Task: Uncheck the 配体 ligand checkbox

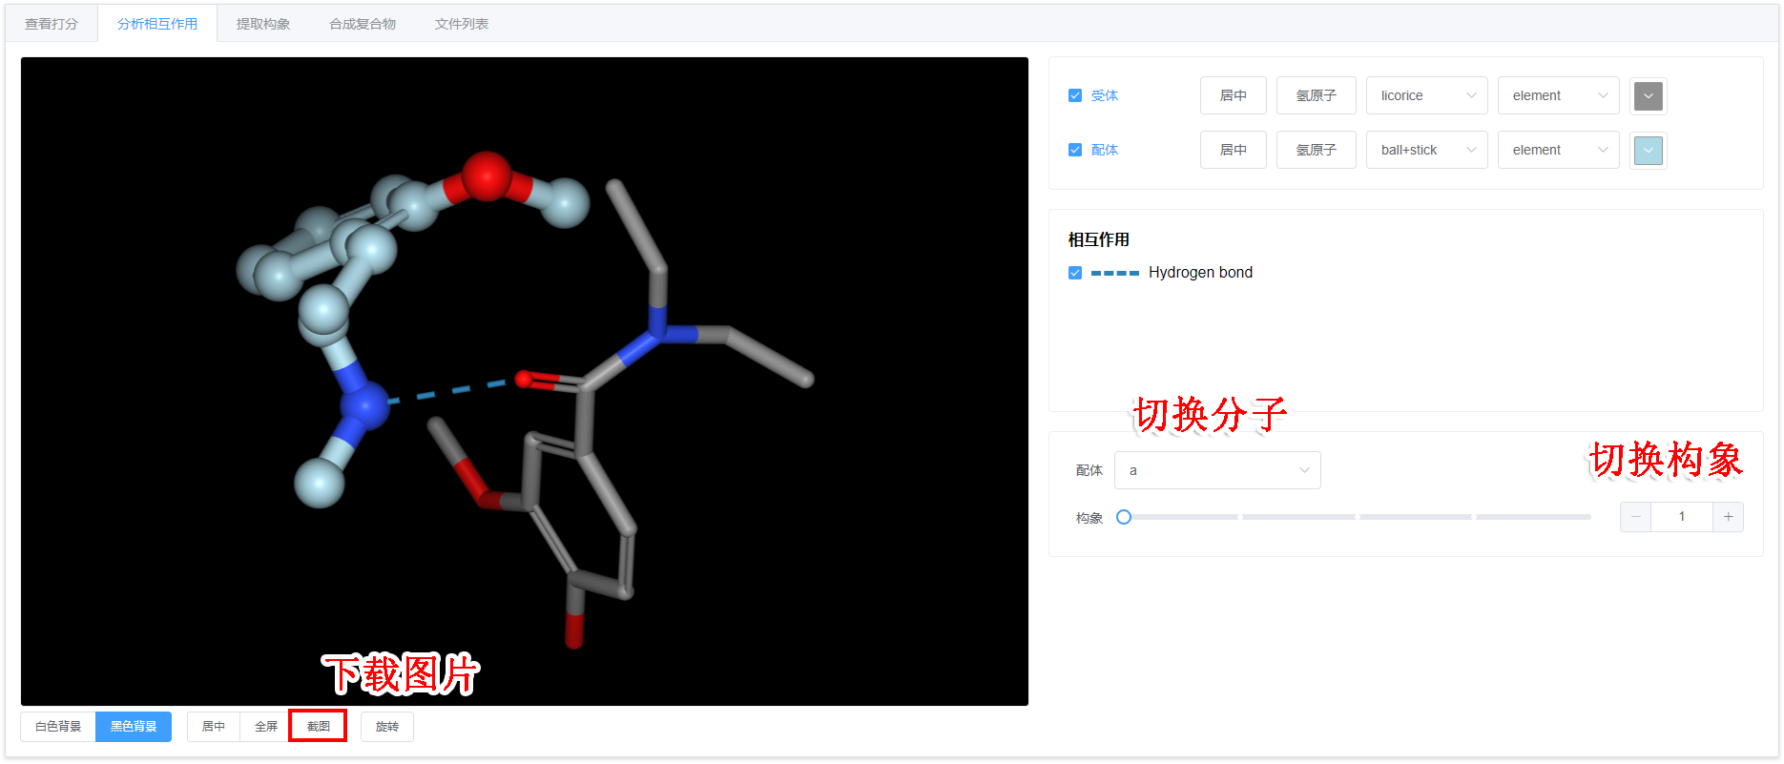Action: pos(1075,151)
